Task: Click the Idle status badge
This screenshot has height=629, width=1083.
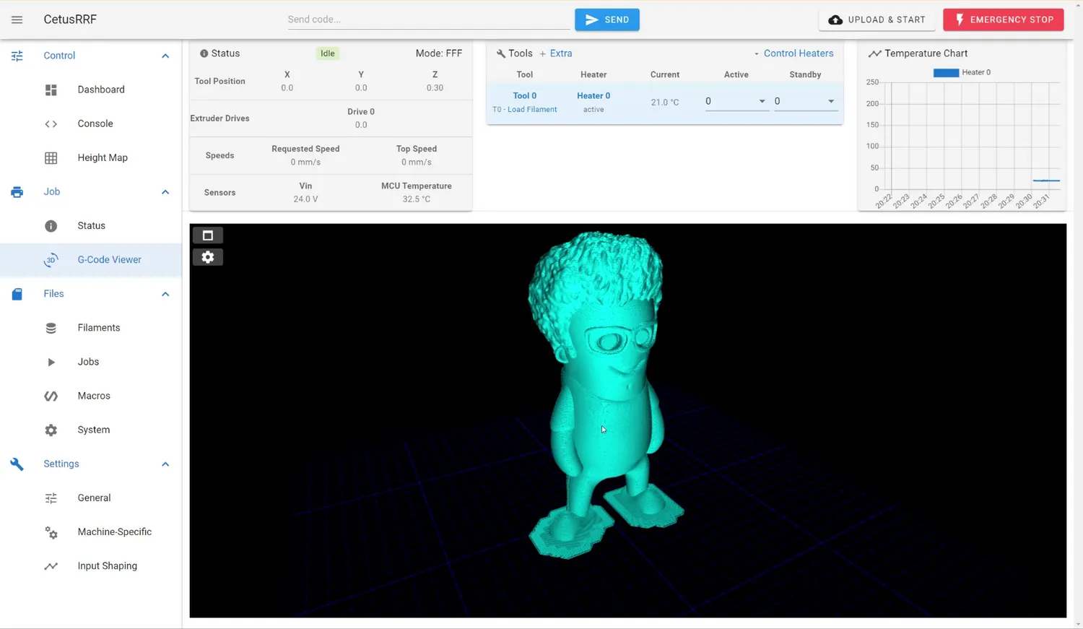Action: point(328,53)
